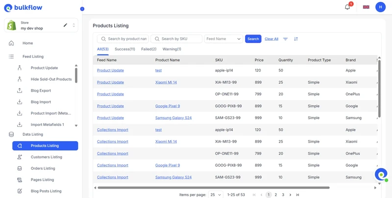Click the Price column header

click(259, 60)
